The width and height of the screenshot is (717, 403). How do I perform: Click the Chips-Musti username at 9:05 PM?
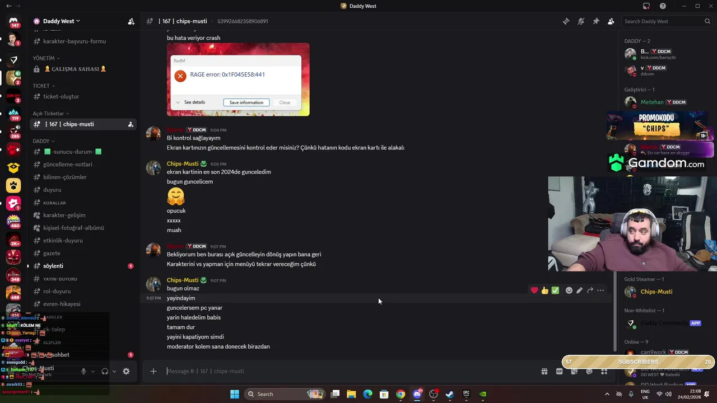coord(183,164)
